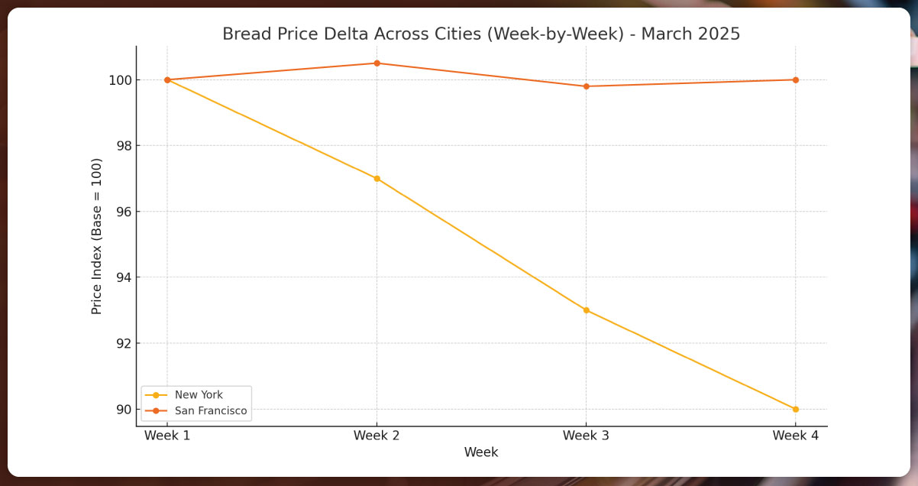Click the Week 4 x-axis tick label

coord(795,436)
